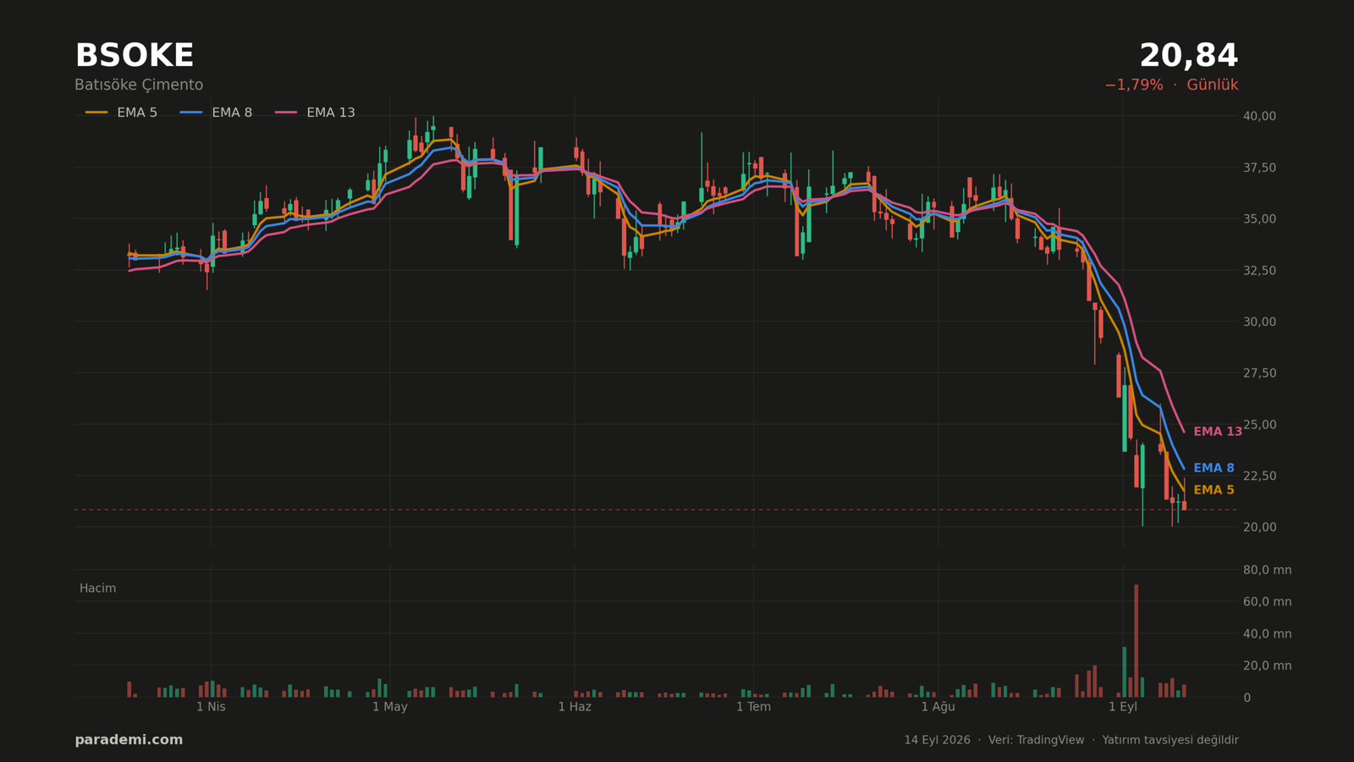Click the 20,0 mn volume axis label
Viewport: 1354px width, 762px height.
click(1268, 665)
